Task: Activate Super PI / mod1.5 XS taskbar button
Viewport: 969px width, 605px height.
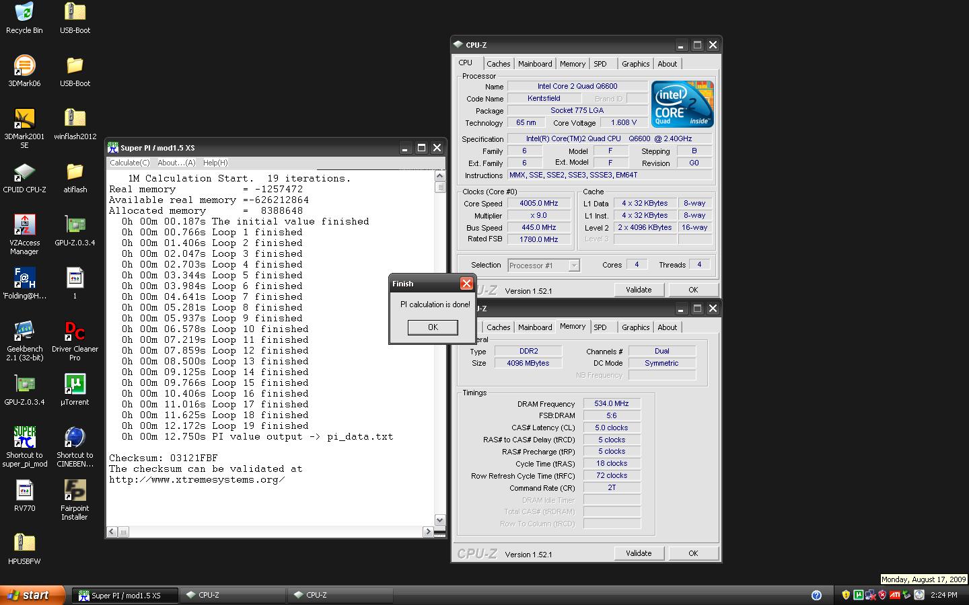Action: [125, 595]
